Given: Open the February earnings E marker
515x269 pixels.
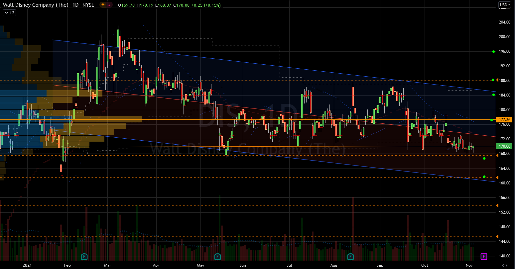Looking at the screenshot, I should tap(84, 256).
